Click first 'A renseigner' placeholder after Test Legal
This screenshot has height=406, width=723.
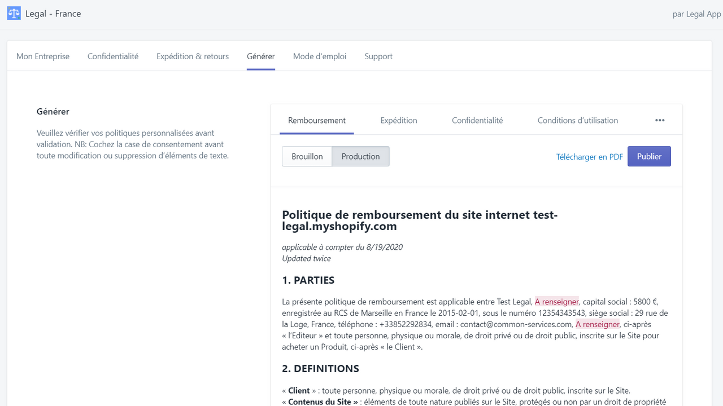point(557,302)
